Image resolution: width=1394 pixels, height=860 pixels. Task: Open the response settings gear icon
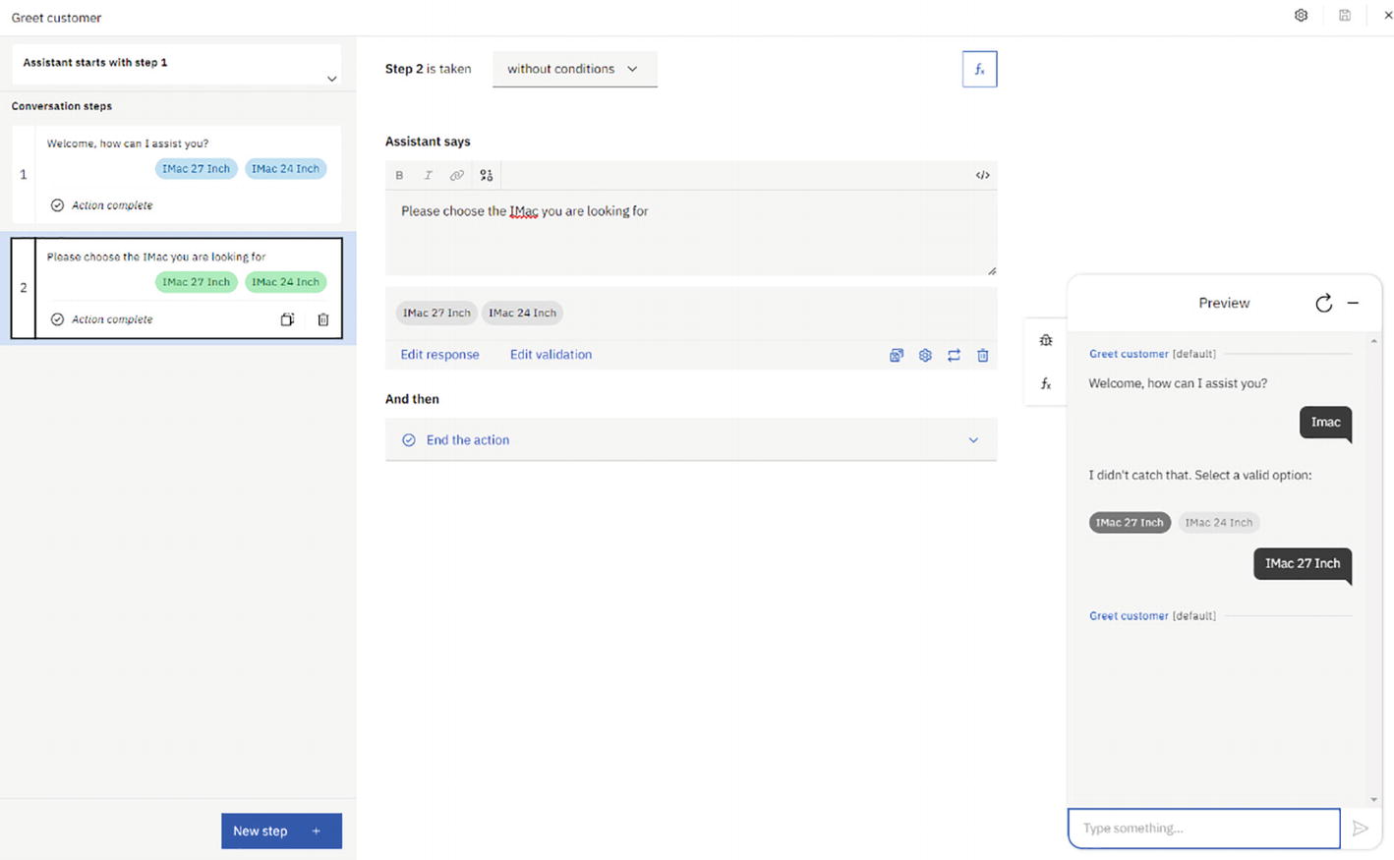tap(925, 355)
